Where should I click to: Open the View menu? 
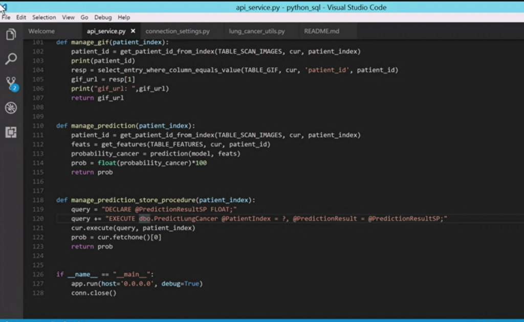pyautogui.click(x=68, y=17)
